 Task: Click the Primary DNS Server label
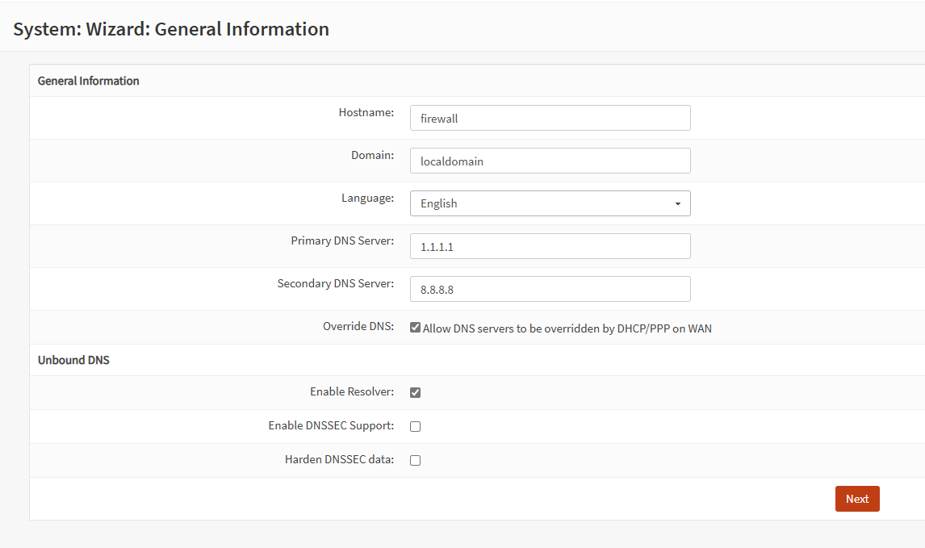pos(342,241)
